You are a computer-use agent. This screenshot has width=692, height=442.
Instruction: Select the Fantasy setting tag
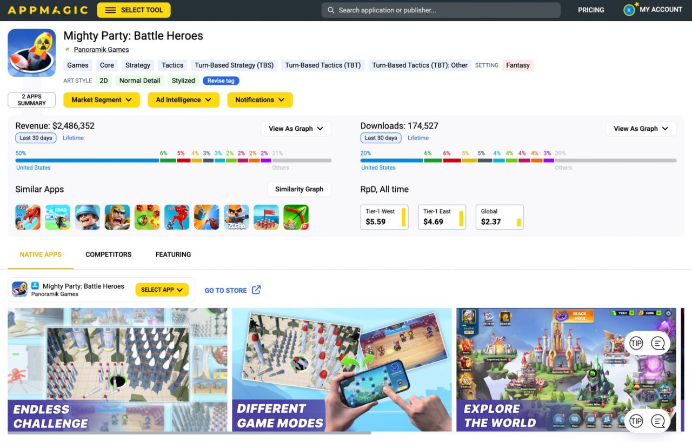point(518,65)
